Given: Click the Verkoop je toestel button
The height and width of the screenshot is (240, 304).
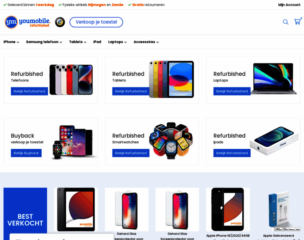Looking at the screenshot, I should pos(96,22).
